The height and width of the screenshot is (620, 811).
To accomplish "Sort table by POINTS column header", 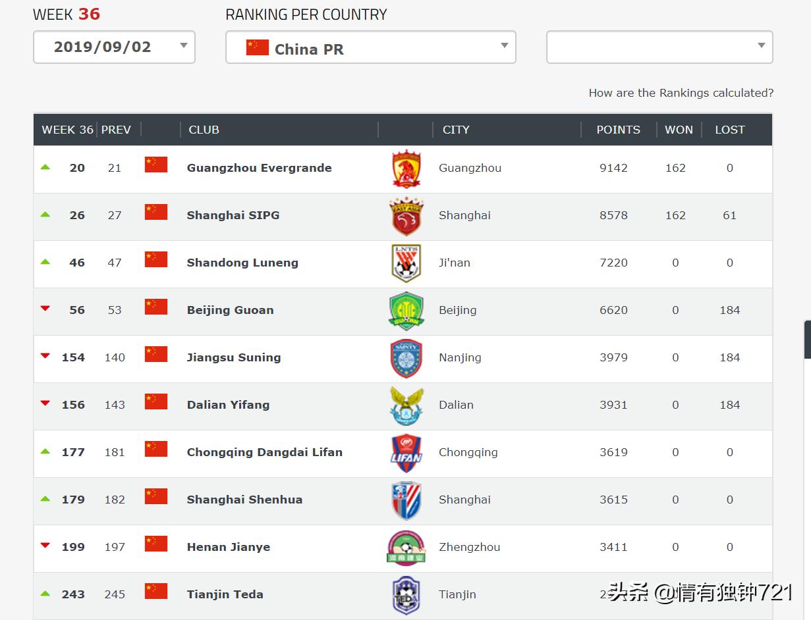I will tap(618, 130).
